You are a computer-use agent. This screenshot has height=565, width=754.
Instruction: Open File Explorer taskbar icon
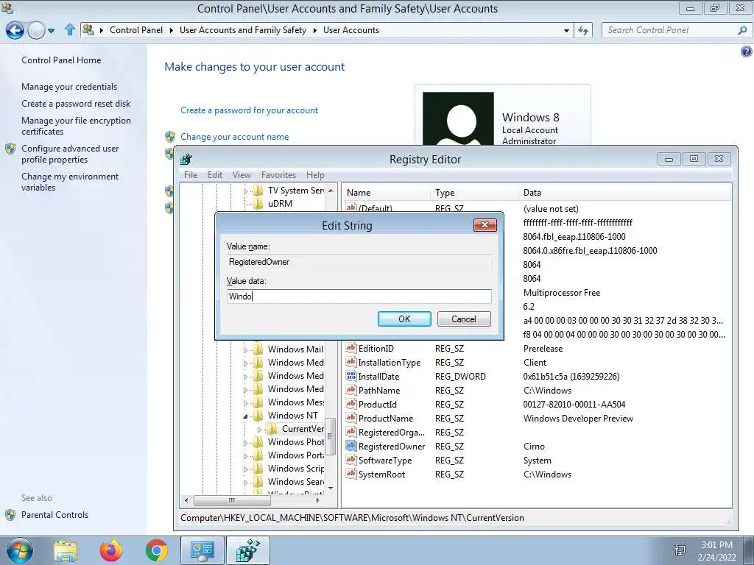click(66, 551)
